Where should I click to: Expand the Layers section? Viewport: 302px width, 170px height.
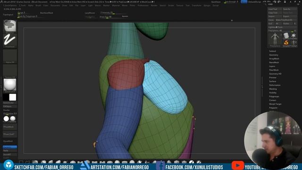[x=272, y=66]
